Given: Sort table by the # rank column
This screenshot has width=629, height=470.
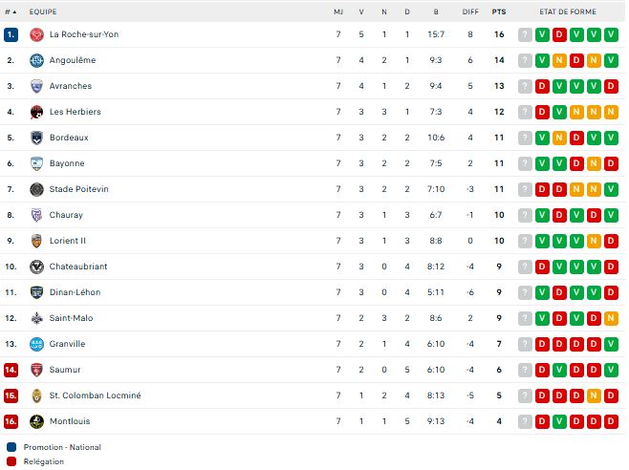Looking at the screenshot, I should coord(11,11).
